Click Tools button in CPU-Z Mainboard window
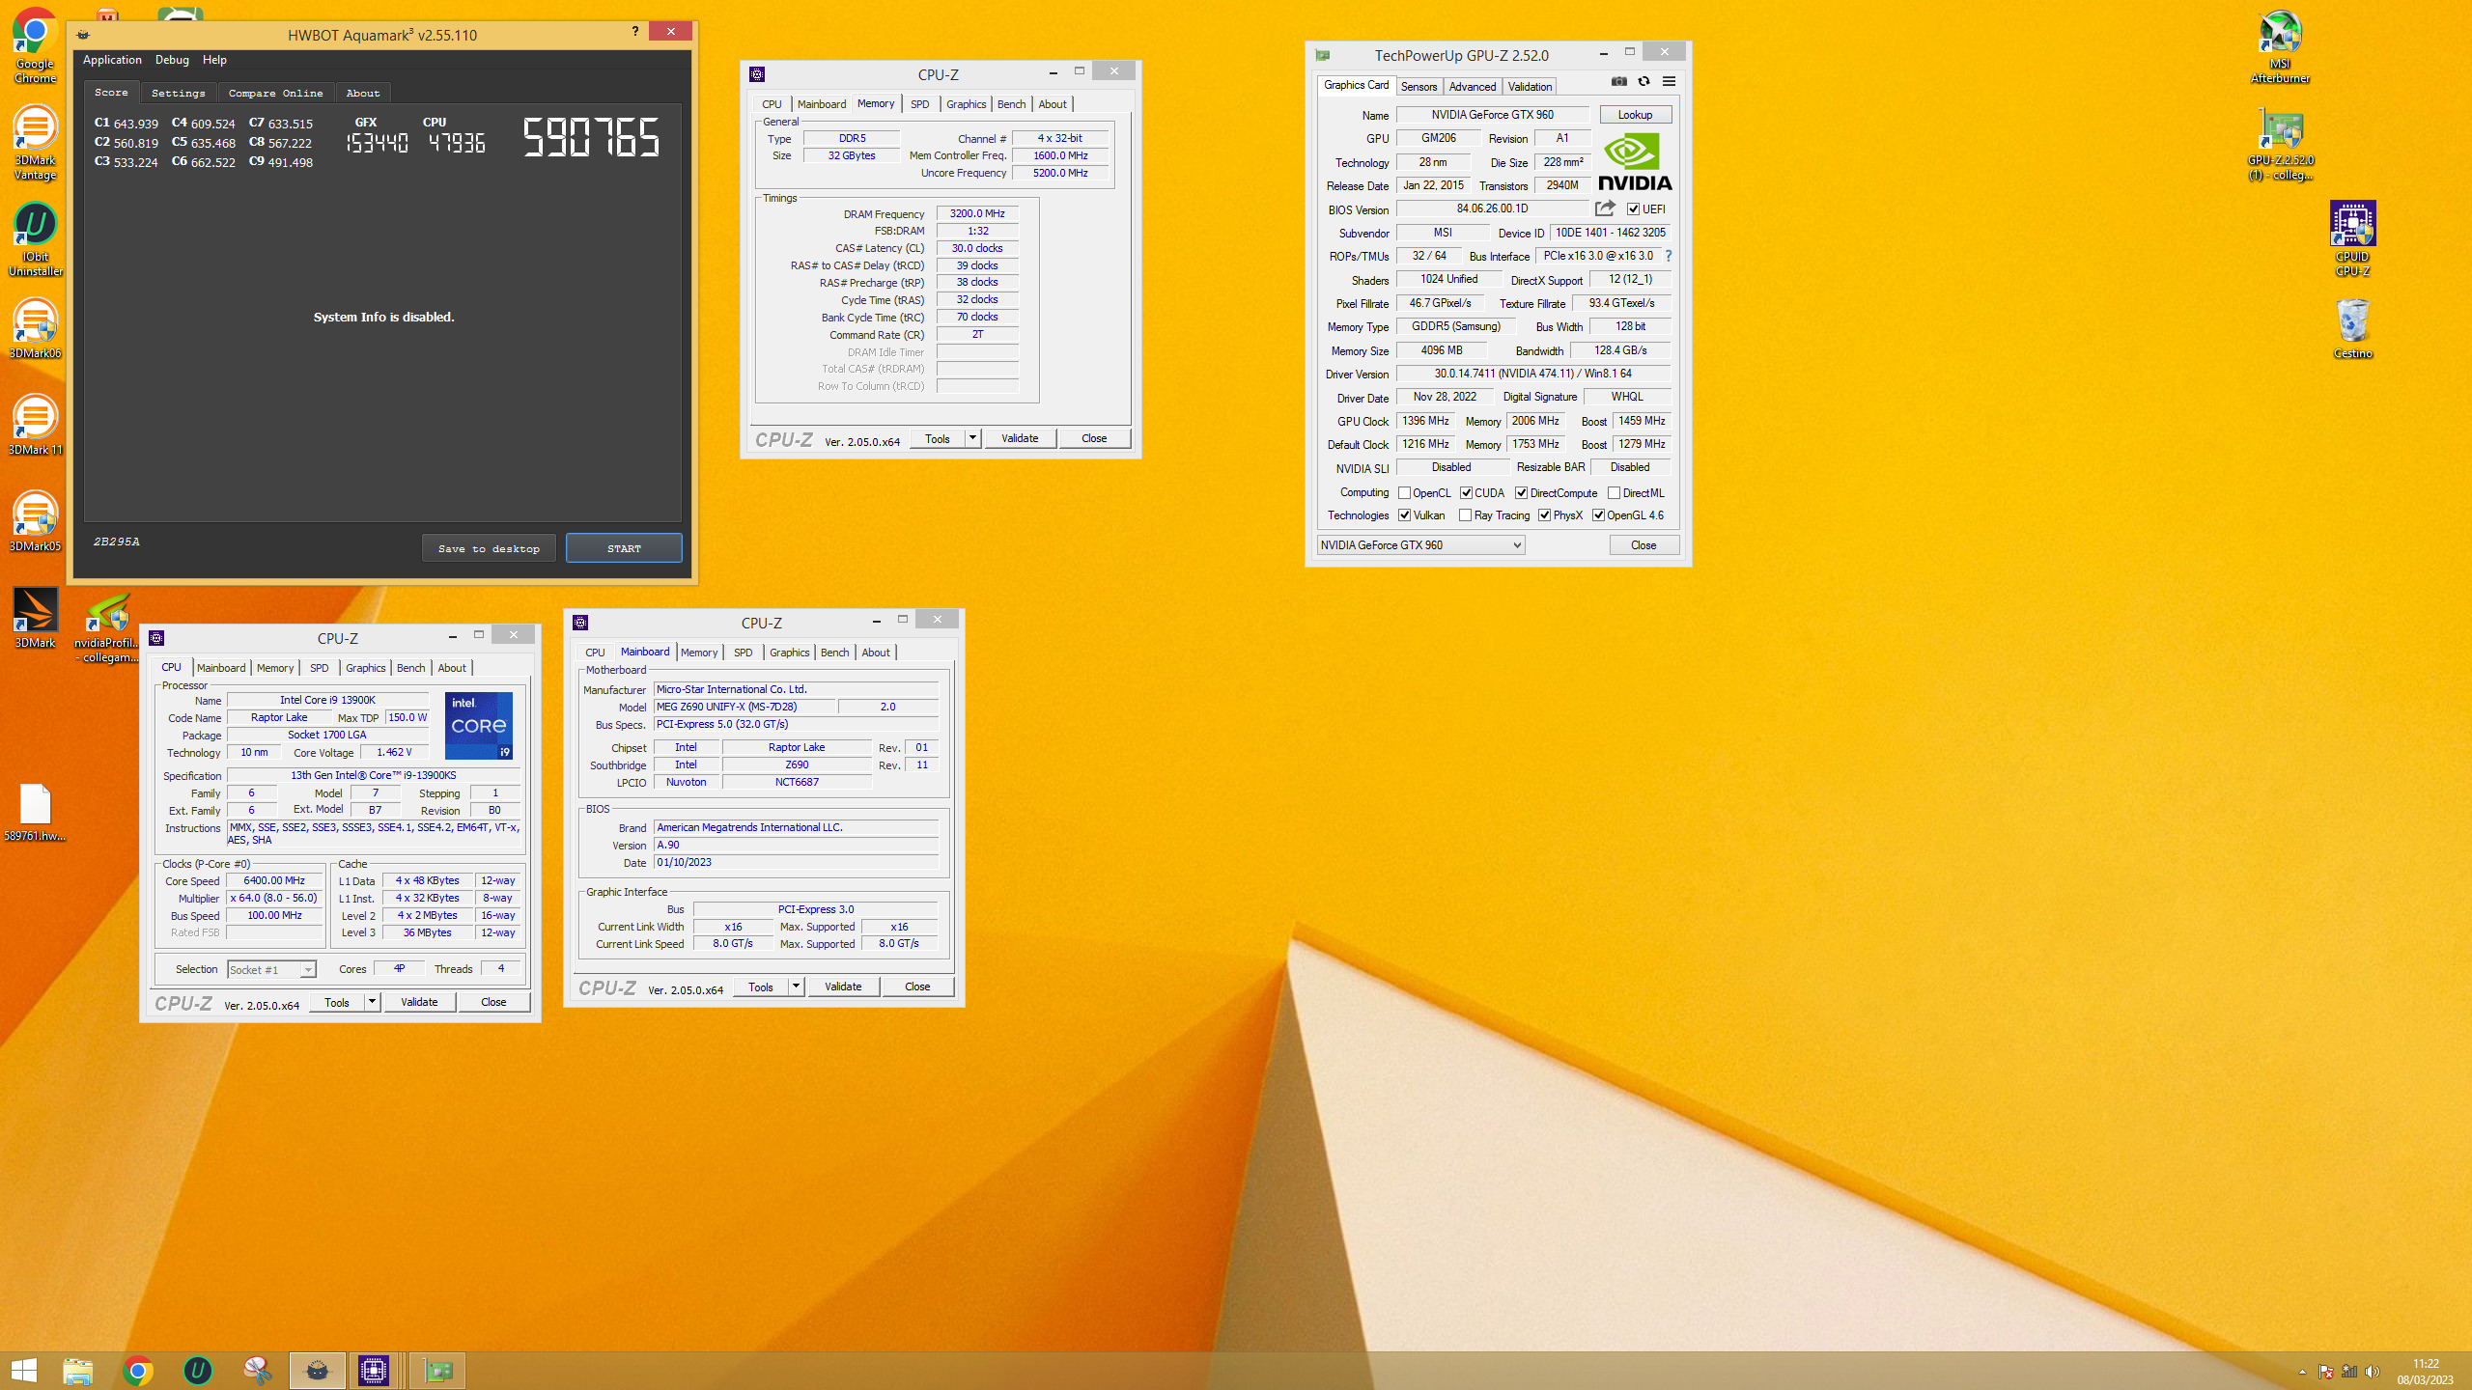The width and height of the screenshot is (2472, 1390). coord(761,987)
